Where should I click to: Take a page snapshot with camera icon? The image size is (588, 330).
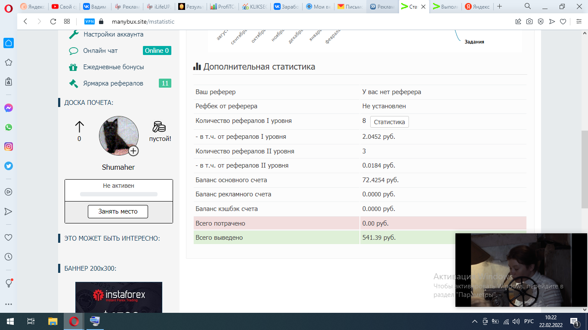coord(529,21)
